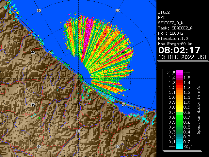The width and height of the screenshot is (209, 157).
Task: Click the radar center at the crosshair intersection
Action: tap(78, 78)
